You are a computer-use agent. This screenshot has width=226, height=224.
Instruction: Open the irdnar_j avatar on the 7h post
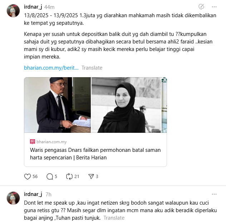click(13, 198)
